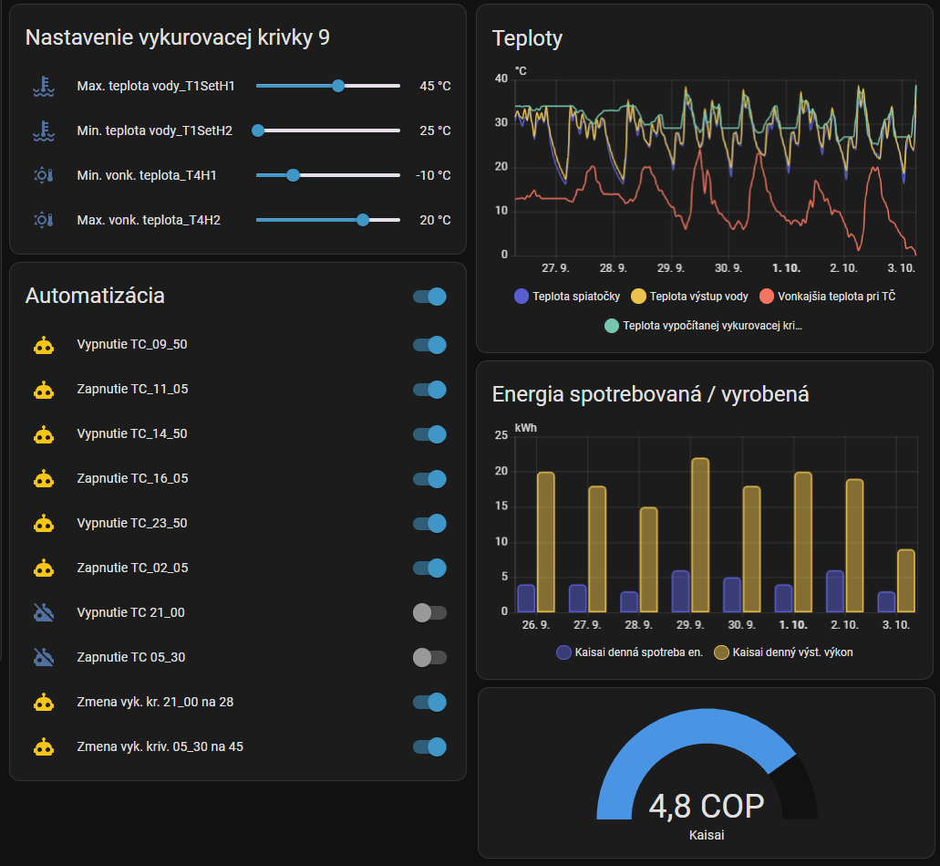The height and width of the screenshot is (866, 940).
Task: Enable the Vypnutie TC 21_00 automation switch
Action: [x=429, y=613]
